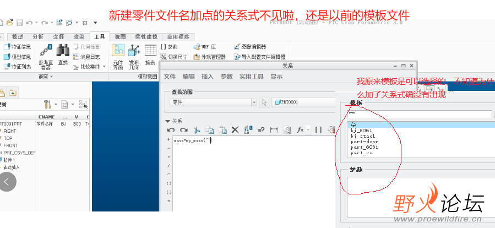The height and width of the screenshot is (228, 495).
Task: Click 特征列表 in the ribbon
Action: coord(18,67)
